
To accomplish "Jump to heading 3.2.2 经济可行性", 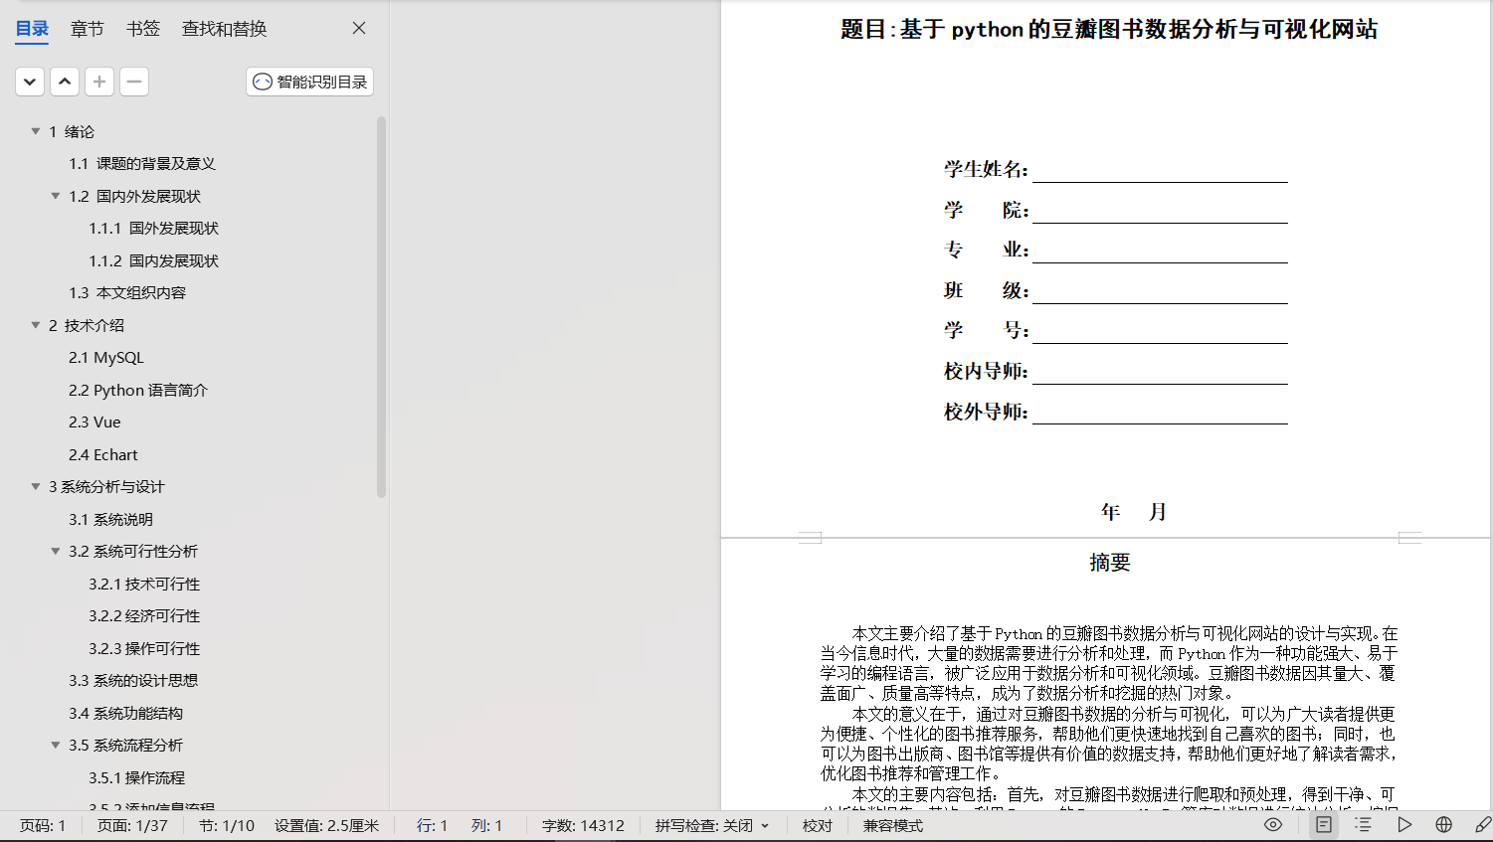I will click(x=144, y=616).
